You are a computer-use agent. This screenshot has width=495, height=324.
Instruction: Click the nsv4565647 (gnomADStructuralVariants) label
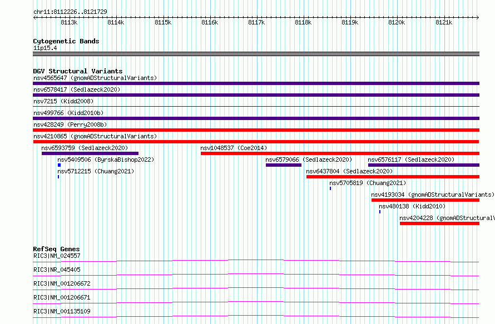click(x=95, y=78)
